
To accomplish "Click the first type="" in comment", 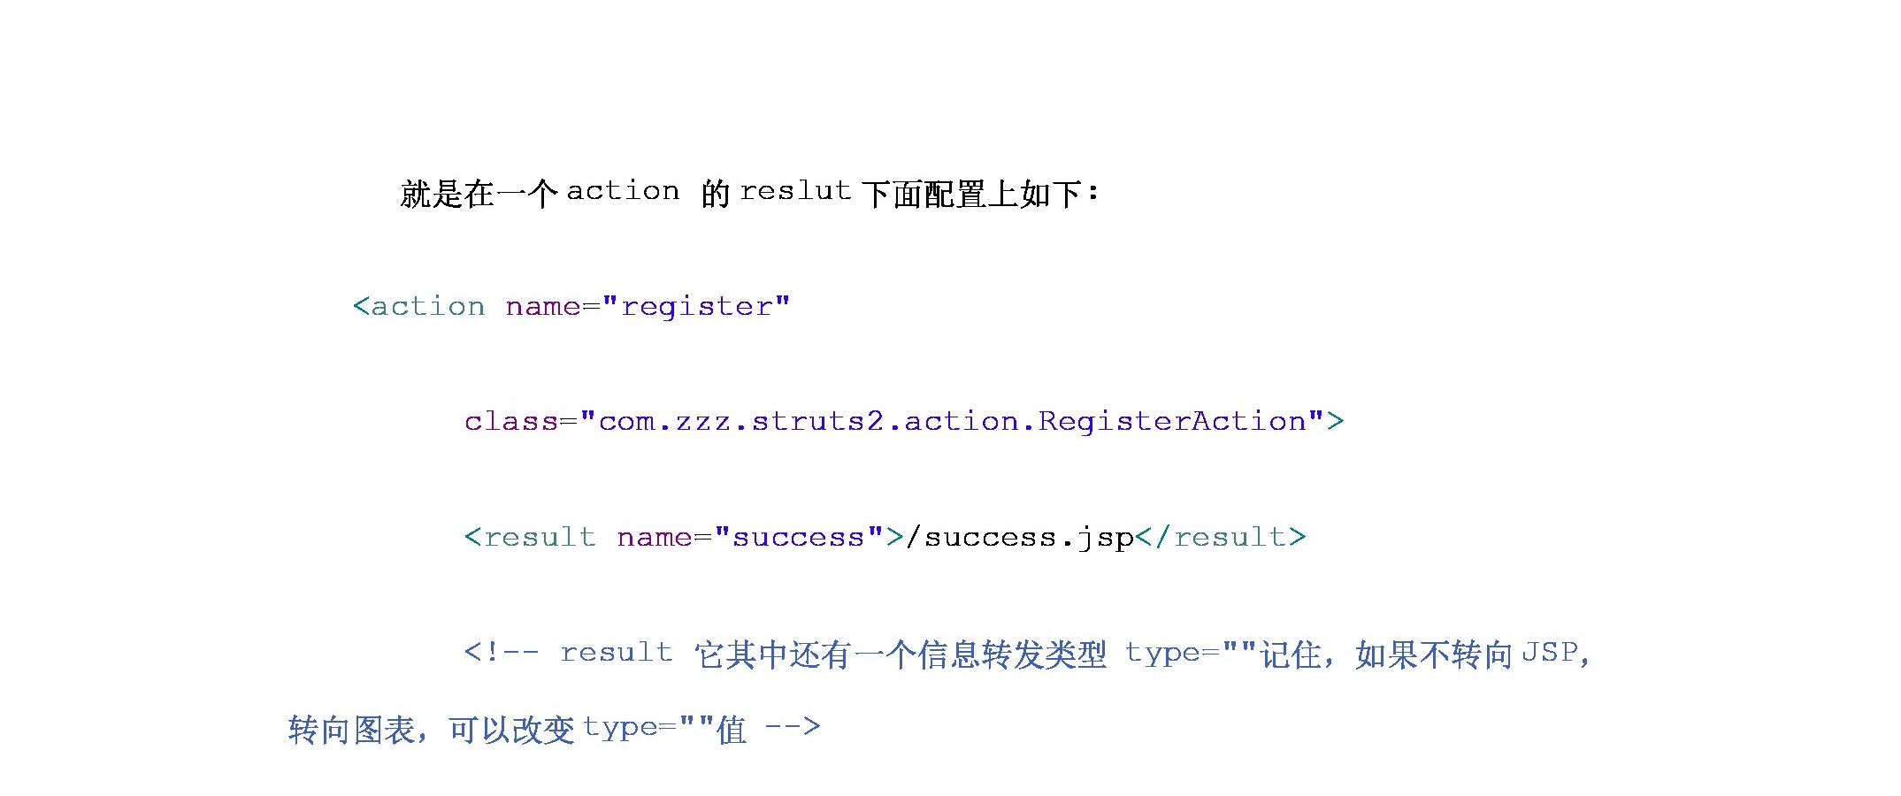I will point(1191,653).
